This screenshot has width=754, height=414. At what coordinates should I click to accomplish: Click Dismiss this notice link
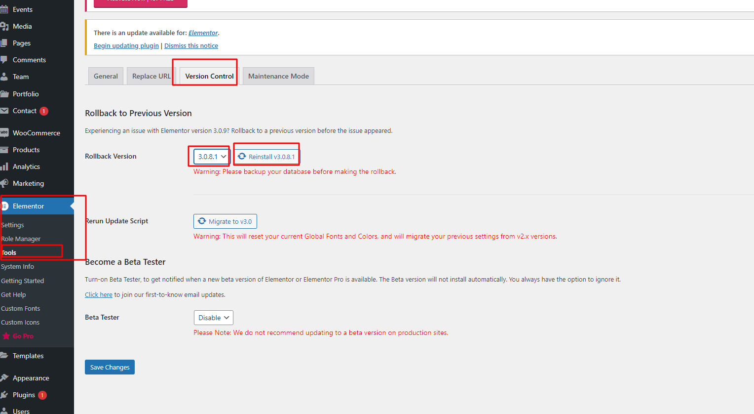[x=191, y=45]
